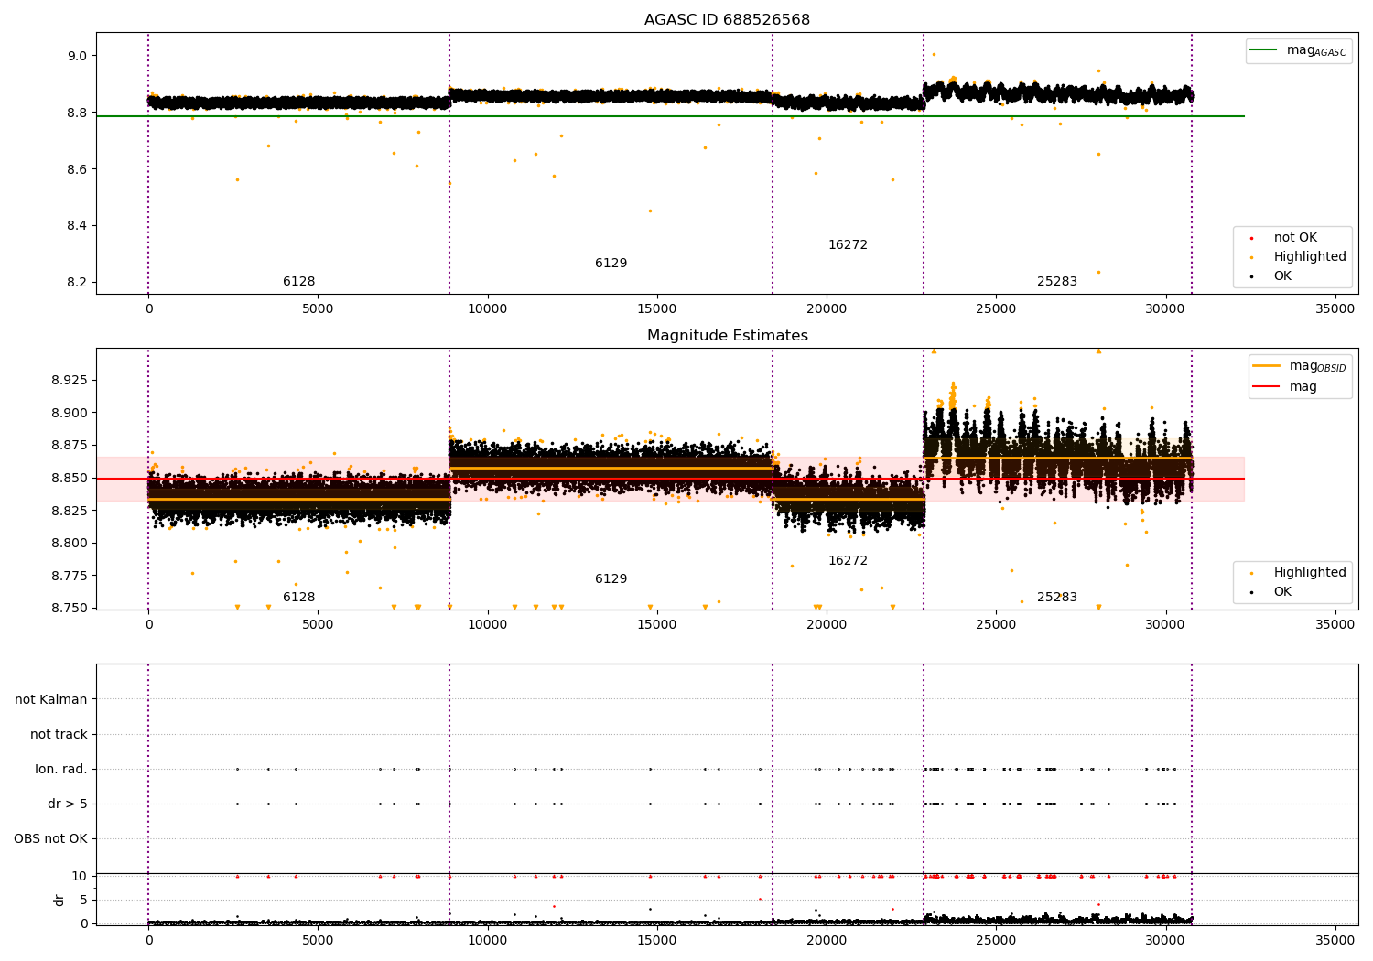Click the 'not Kalman' row label
The height and width of the screenshot is (961, 1373).
(x=51, y=699)
